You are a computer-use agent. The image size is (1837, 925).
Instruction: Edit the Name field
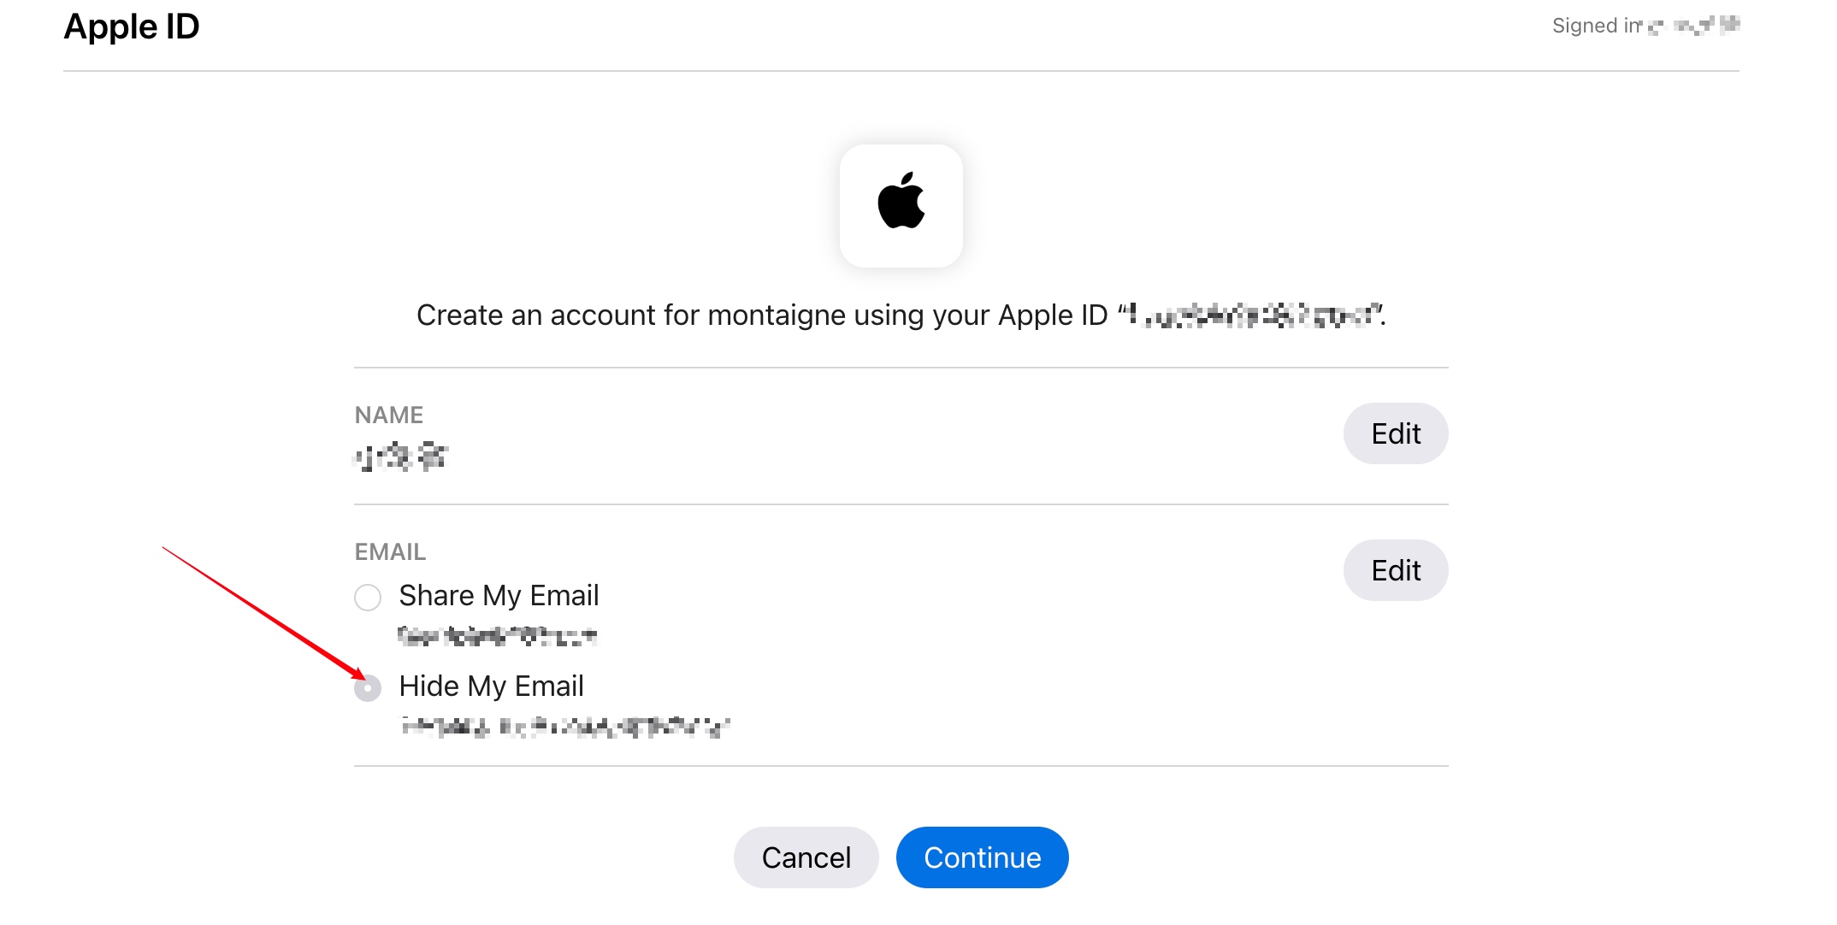(1395, 433)
